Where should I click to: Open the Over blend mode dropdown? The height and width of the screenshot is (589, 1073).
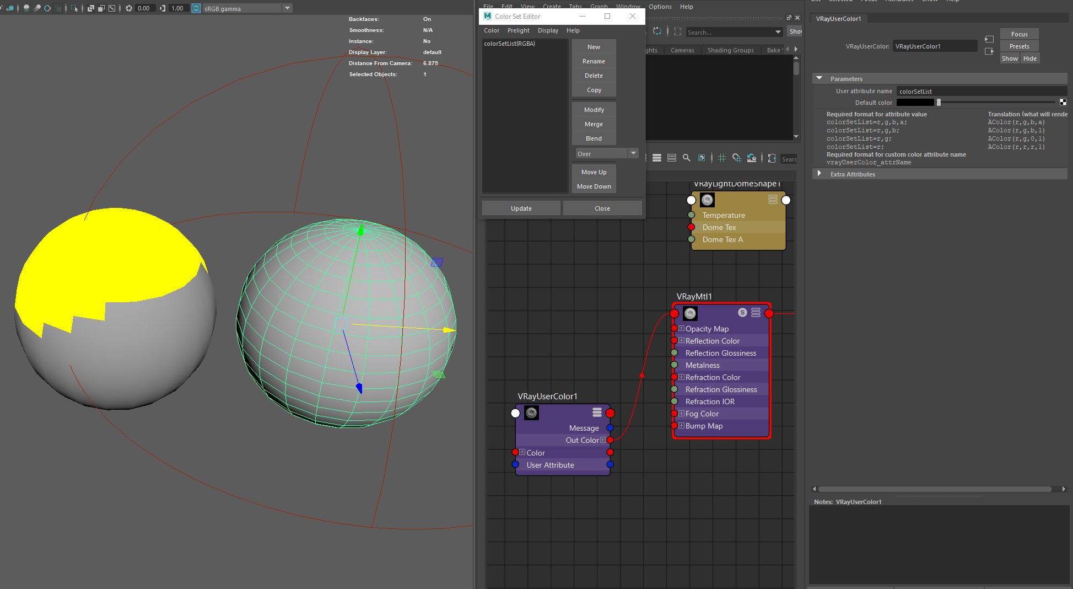point(606,153)
